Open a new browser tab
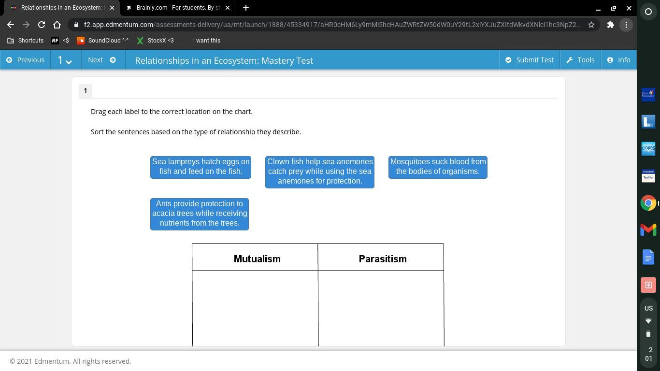Image resolution: width=660 pixels, height=371 pixels. point(245,8)
